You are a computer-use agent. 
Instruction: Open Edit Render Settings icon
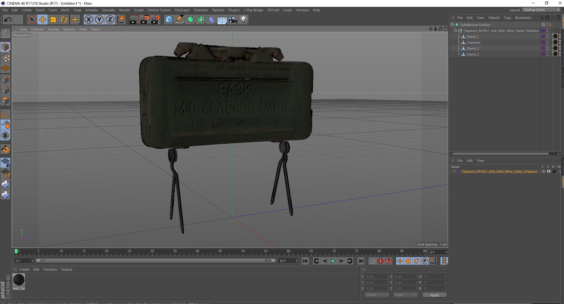155,20
